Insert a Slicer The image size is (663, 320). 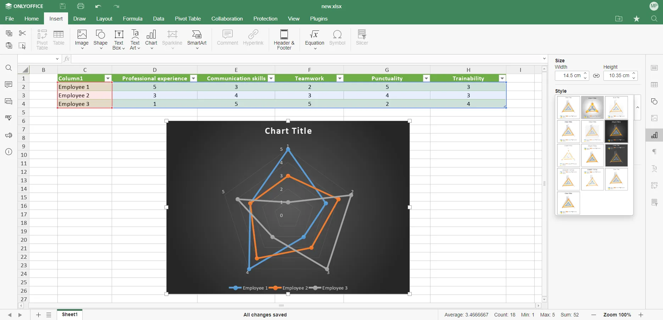point(362,37)
